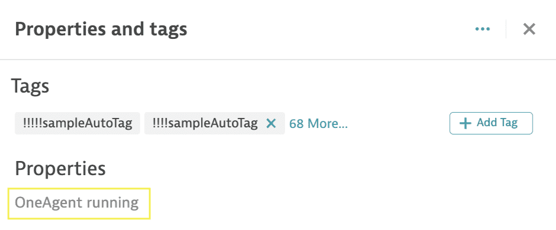
Task: Show the 68 More tags link
Action: pos(318,124)
